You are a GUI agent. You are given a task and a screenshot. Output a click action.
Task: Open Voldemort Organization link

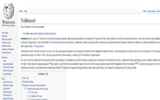click(29, 42)
